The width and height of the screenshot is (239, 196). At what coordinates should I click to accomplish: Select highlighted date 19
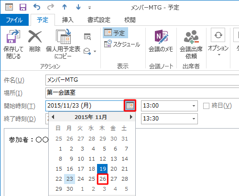(x=103, y=169)
